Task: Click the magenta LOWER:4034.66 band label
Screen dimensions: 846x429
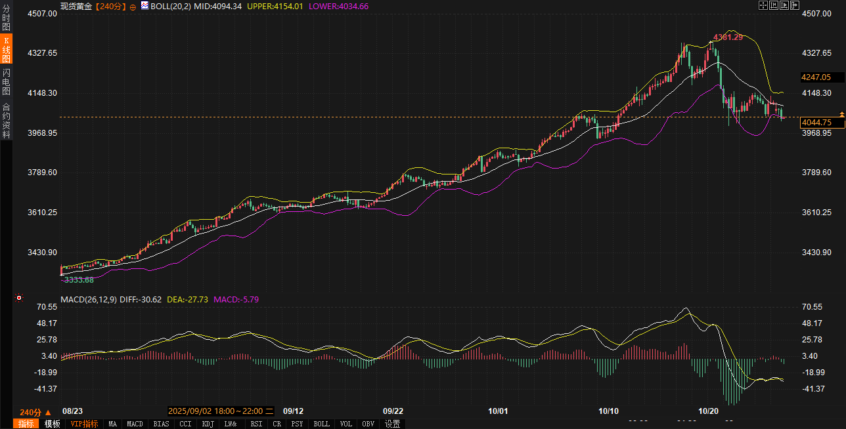Action: coord(338,6)
